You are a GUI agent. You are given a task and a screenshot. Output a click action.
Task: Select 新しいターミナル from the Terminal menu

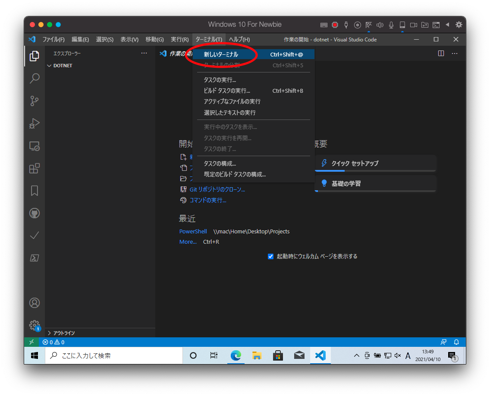click(x=254, y=54)
